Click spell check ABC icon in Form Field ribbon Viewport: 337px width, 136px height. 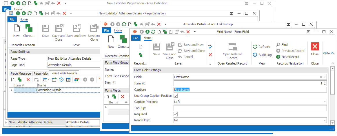coord(210,46)
